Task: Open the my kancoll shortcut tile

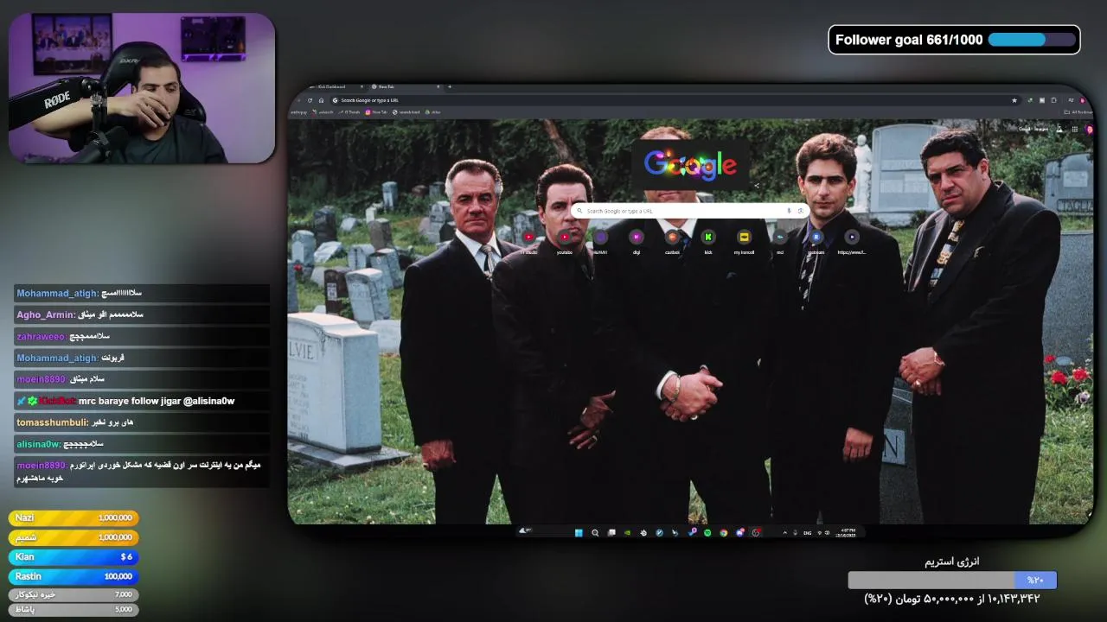Action: [x=744, y=240]
